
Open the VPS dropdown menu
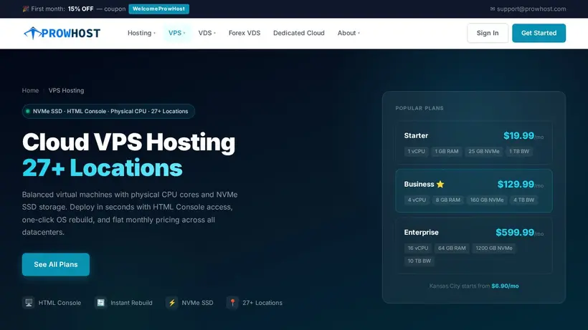[x=177, y=33]
